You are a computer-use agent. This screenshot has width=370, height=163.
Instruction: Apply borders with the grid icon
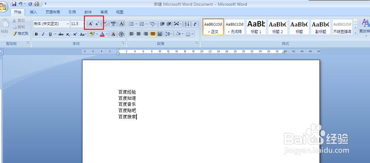point(188,34)
